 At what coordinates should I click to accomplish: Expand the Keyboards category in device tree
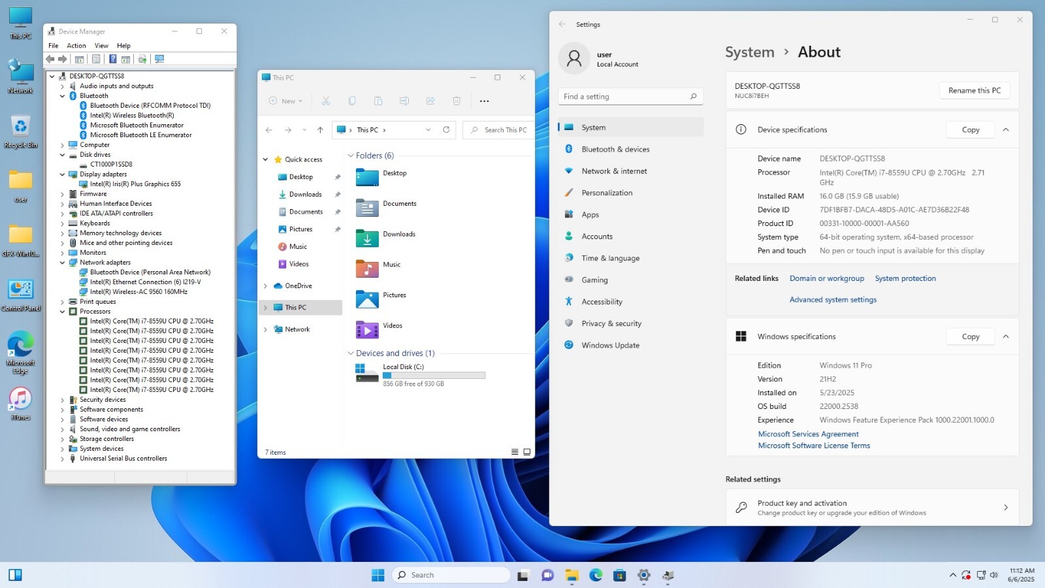[63, 223]
